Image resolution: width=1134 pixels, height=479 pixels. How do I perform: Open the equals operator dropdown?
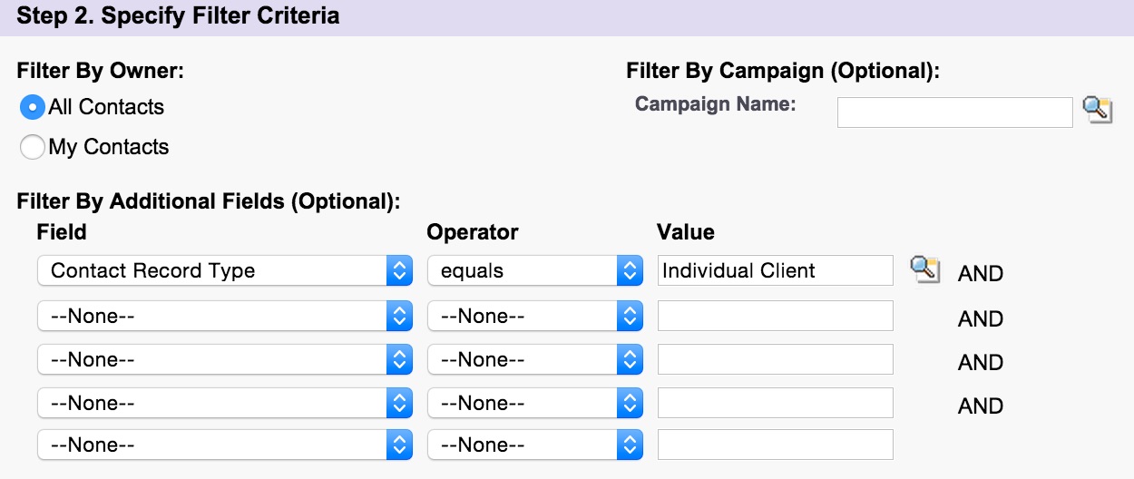pos(535,270)
